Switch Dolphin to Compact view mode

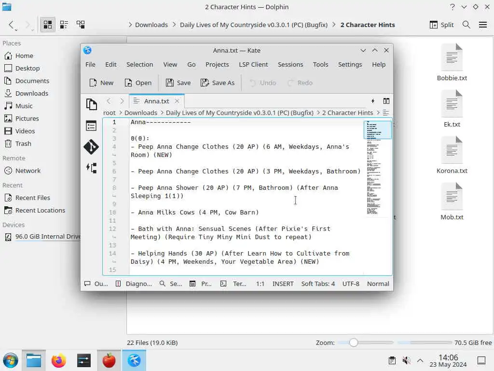[64, 25]
